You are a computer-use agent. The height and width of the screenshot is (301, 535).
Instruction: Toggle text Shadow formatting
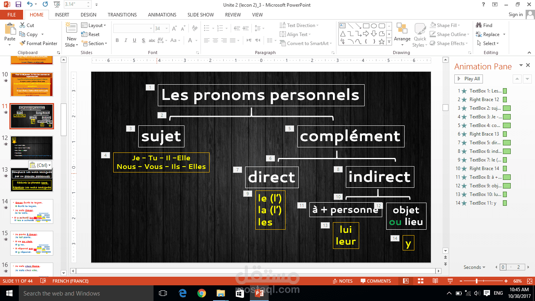[x=143, y=40]
